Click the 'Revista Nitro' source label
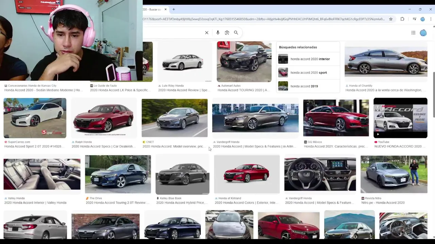Screen dimensions: 435x244 point(373,198)
